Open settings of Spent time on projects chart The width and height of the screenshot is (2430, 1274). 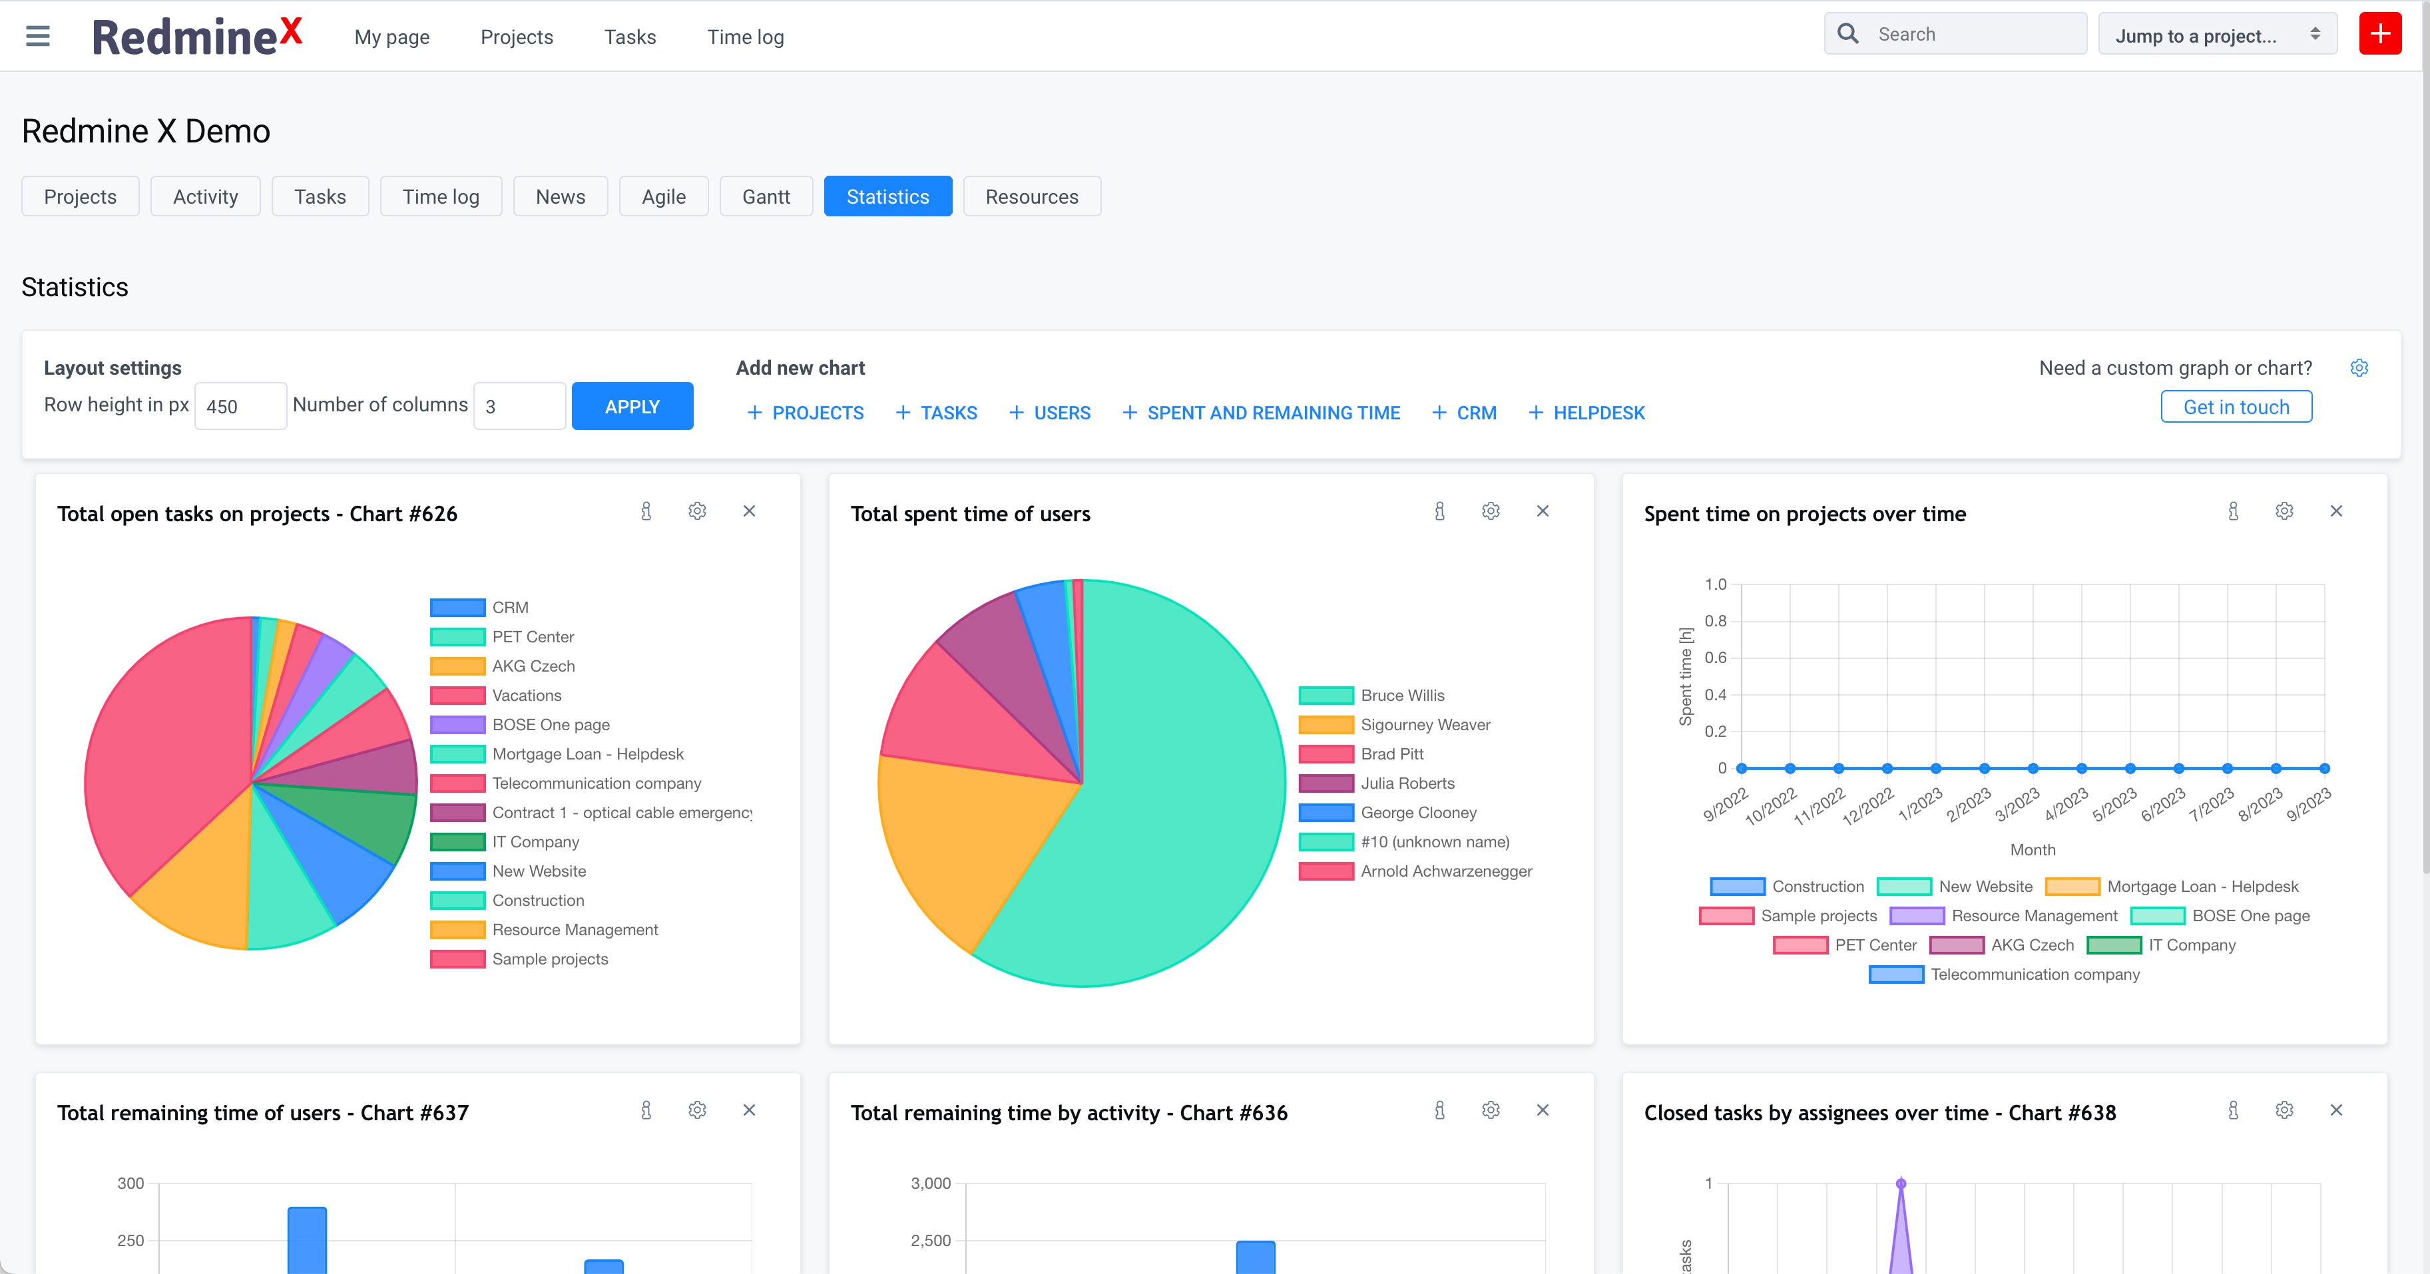[x=2284, y=510]
